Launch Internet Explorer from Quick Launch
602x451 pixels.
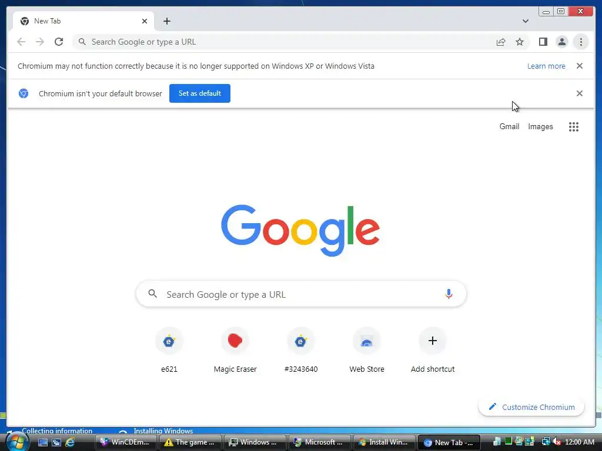[x=70, y=443]
